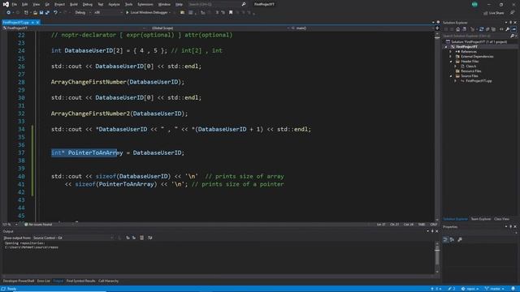Screen dimensions: 520x292
Task: Click the editor vertical scrollbar
Action: tap(437, 127)
